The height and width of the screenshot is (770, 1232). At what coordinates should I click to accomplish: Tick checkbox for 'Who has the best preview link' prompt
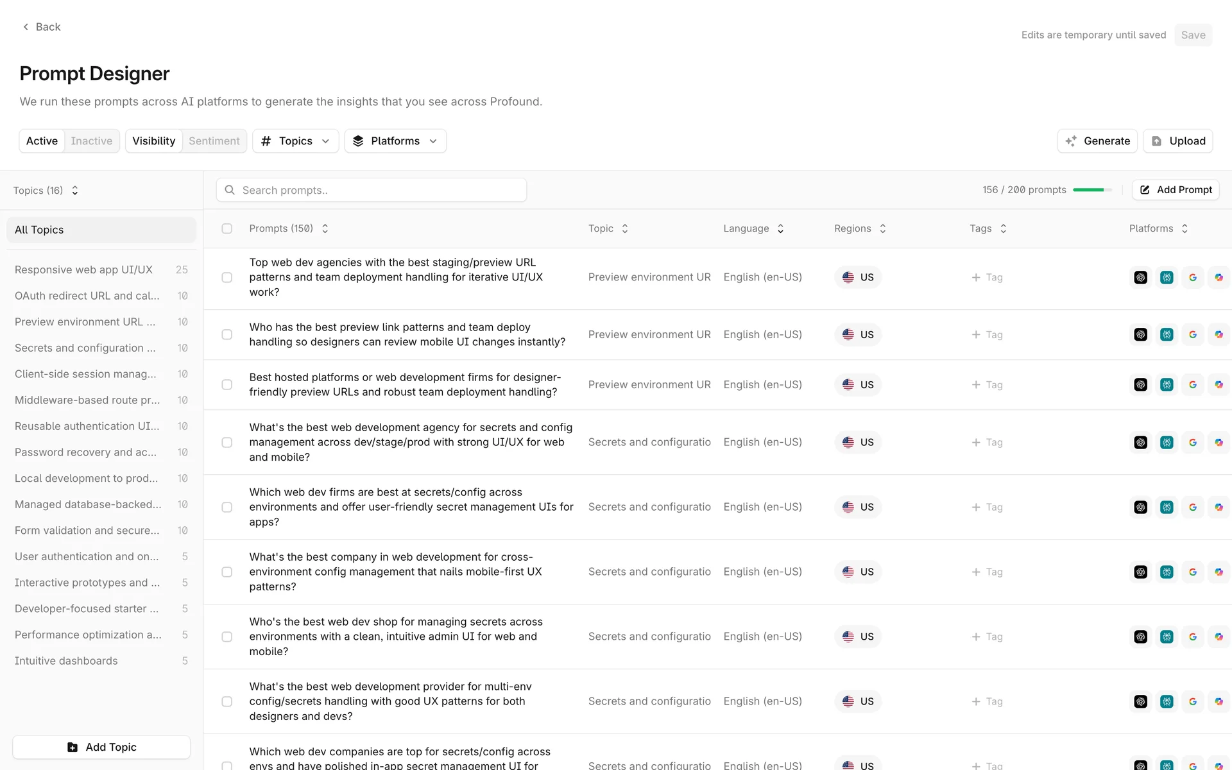tap(227, 334)
